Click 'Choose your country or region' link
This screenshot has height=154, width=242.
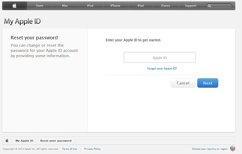210,149
